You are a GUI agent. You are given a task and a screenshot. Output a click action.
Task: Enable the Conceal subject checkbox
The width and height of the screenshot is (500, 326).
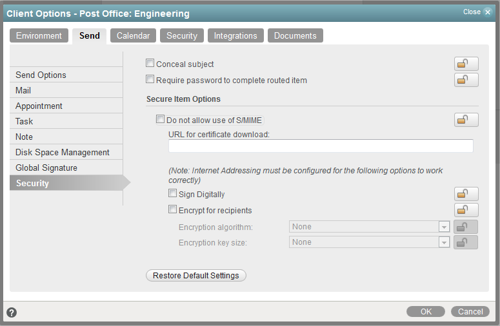(x=150, y=64)
